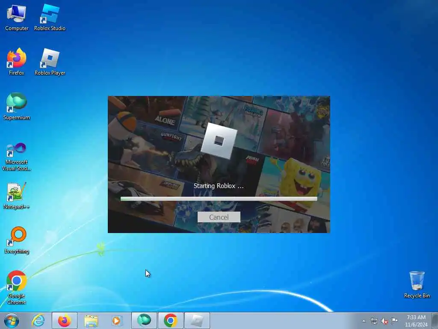438x329 pixels.
Task: Switch to Supermium in the taskbar
Action: point(144,320)
